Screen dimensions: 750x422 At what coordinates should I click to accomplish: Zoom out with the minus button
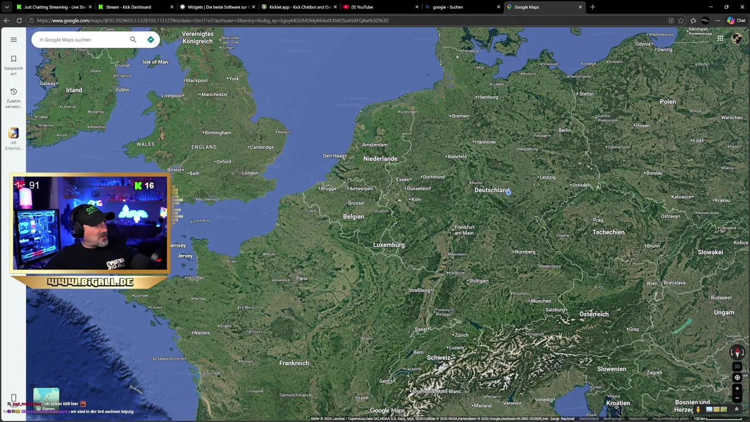point(737,398)
